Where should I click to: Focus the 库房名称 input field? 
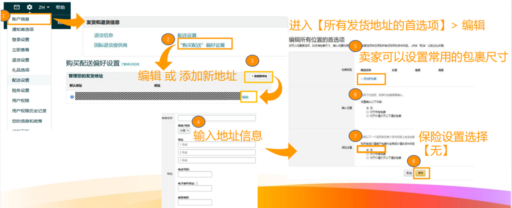pyautogui.click(x=217, y=118)
